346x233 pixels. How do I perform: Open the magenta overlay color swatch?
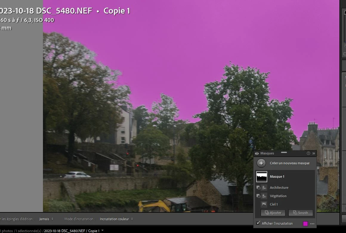click(305, 224)
